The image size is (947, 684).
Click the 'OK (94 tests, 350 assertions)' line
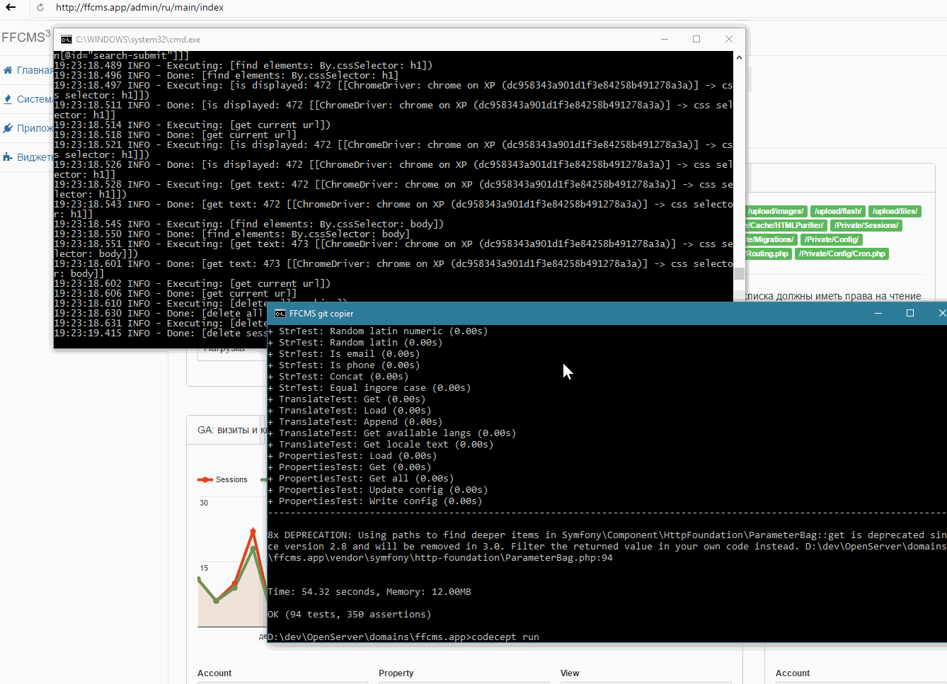coord(350,615)
